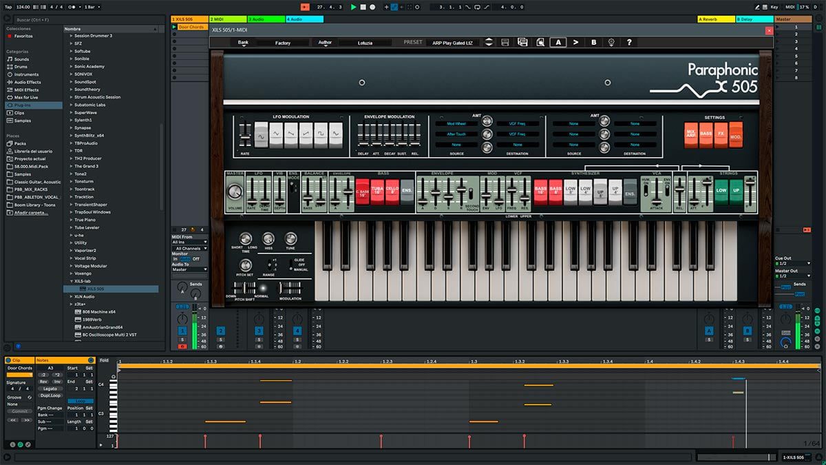This screenshot has height=465, width=826.
Task: Click the Dupl.Loop button
Action: (50, 395)
